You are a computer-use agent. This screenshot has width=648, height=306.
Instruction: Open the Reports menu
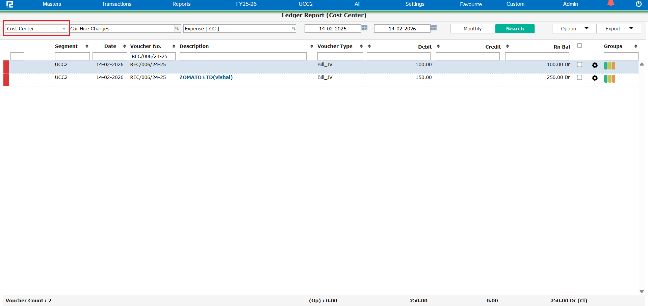(x=181, y=4)
